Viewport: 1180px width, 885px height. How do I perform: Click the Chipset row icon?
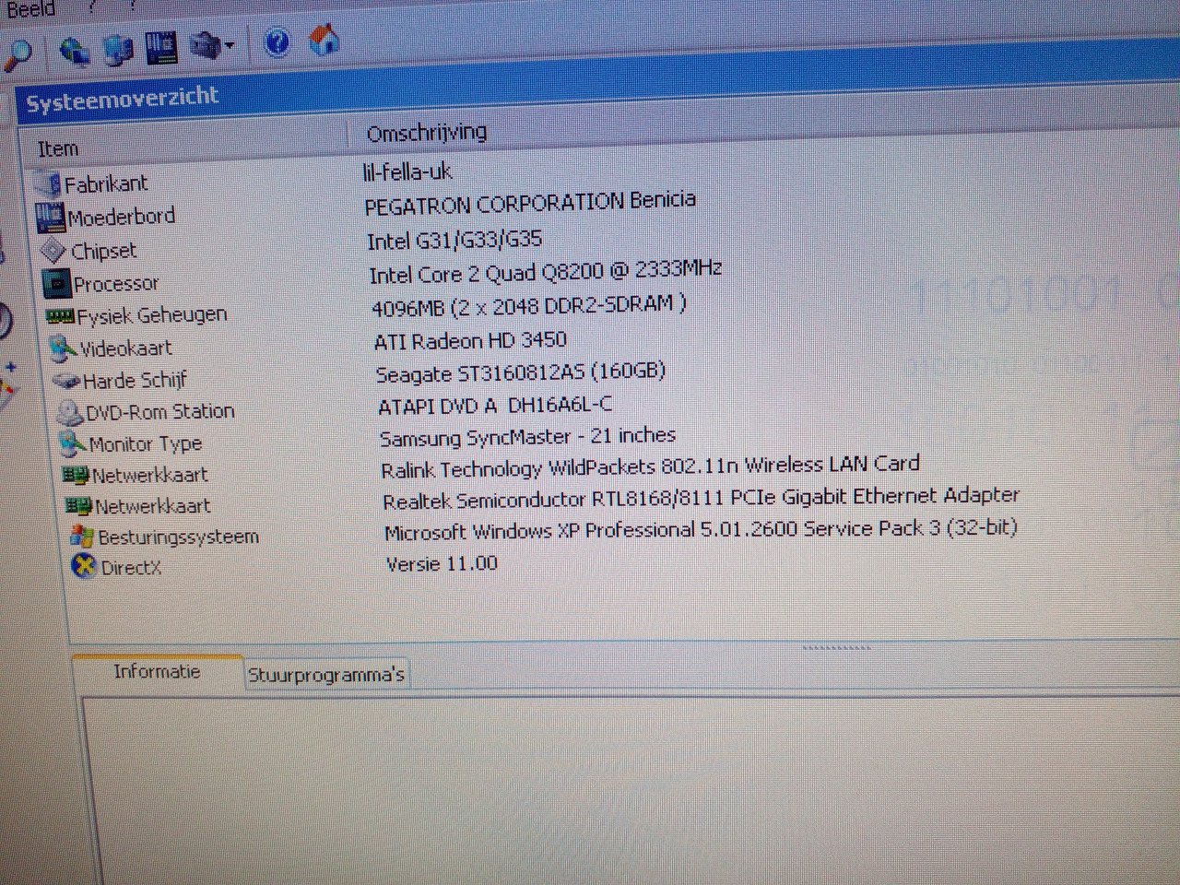53,251
